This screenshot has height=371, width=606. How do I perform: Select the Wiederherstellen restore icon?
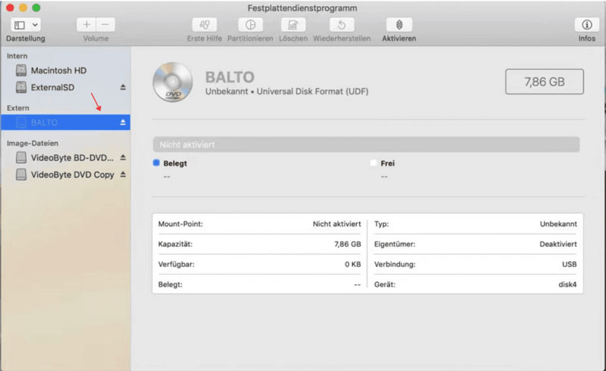pos(342,25)
